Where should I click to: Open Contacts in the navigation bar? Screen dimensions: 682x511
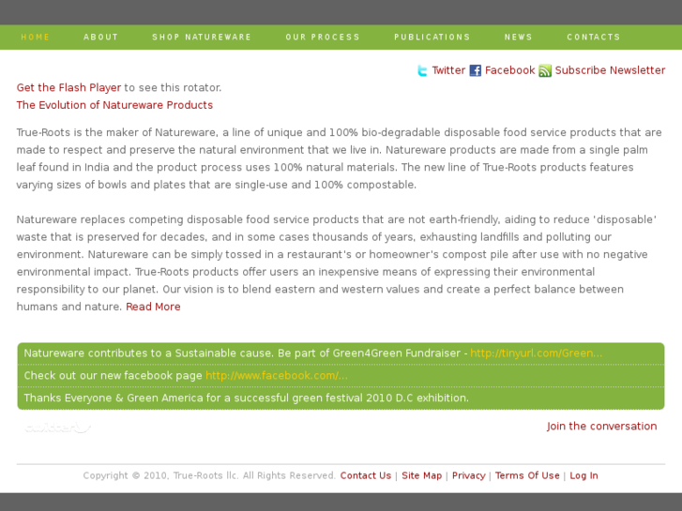pos(594,37)
